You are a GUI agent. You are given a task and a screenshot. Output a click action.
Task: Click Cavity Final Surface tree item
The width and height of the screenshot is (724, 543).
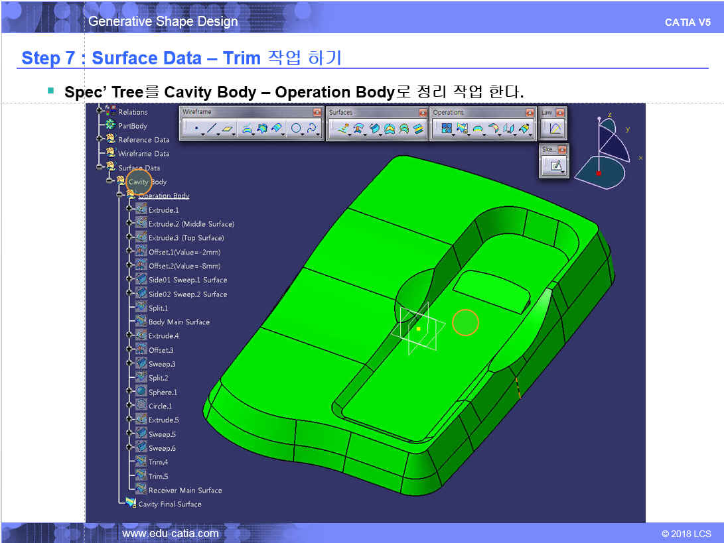169,504
